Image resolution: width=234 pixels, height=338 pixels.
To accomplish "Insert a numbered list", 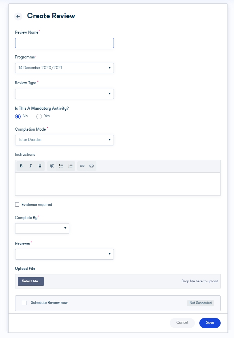I will (70, 166).
